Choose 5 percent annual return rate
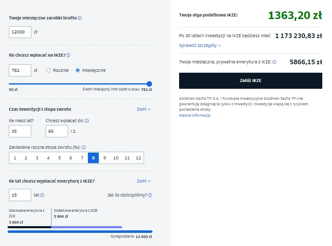 (60, 158)
